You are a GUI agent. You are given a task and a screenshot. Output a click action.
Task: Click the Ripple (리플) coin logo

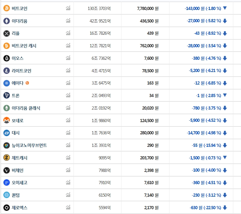(x=7, y=33)
